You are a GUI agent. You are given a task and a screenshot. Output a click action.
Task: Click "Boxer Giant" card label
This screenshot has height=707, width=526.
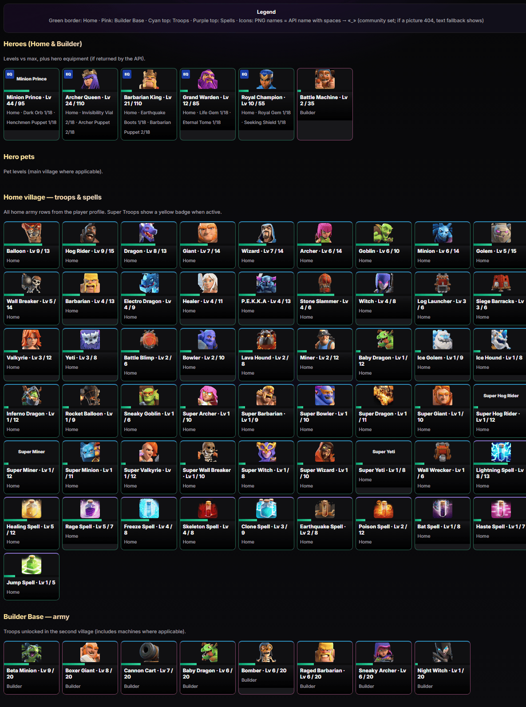pyautogui.click(x=89, y=674)
